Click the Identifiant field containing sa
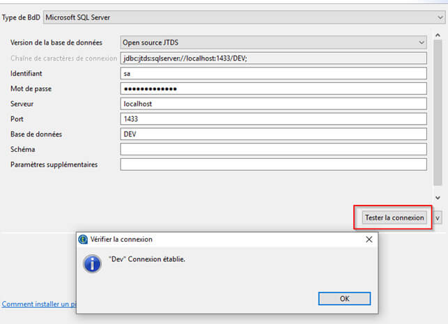Image resolution: width=448 pixels, height=324 pixels. point(273,73)
